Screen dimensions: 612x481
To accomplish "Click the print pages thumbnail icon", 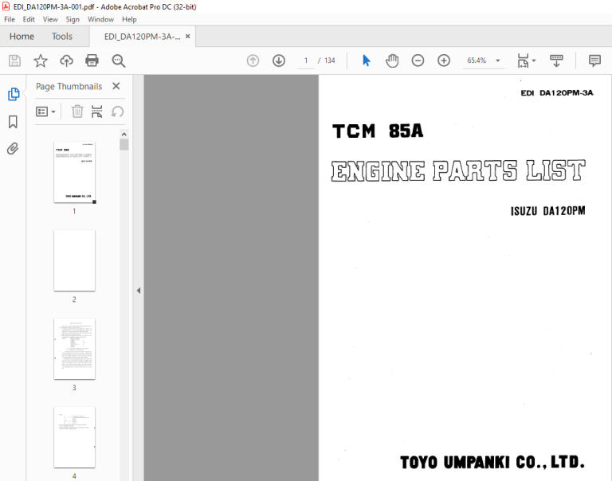I will (96, 111).
